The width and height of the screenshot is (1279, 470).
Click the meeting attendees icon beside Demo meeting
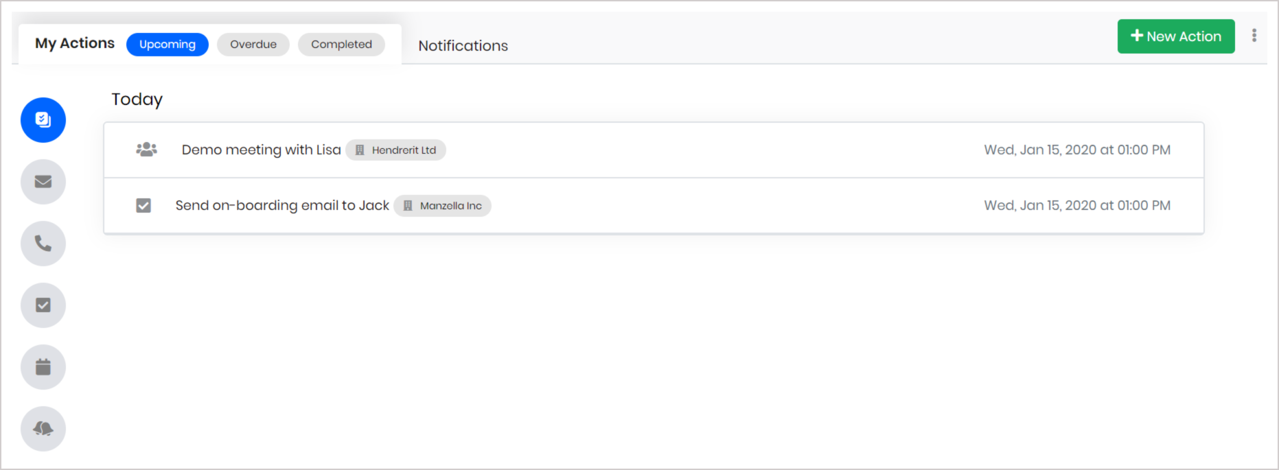(x=146, y=149)
